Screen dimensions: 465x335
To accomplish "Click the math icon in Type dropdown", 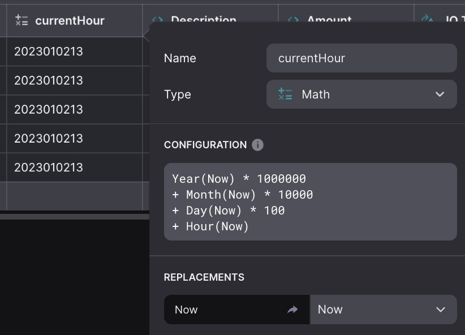I will [x=285, y=94].
